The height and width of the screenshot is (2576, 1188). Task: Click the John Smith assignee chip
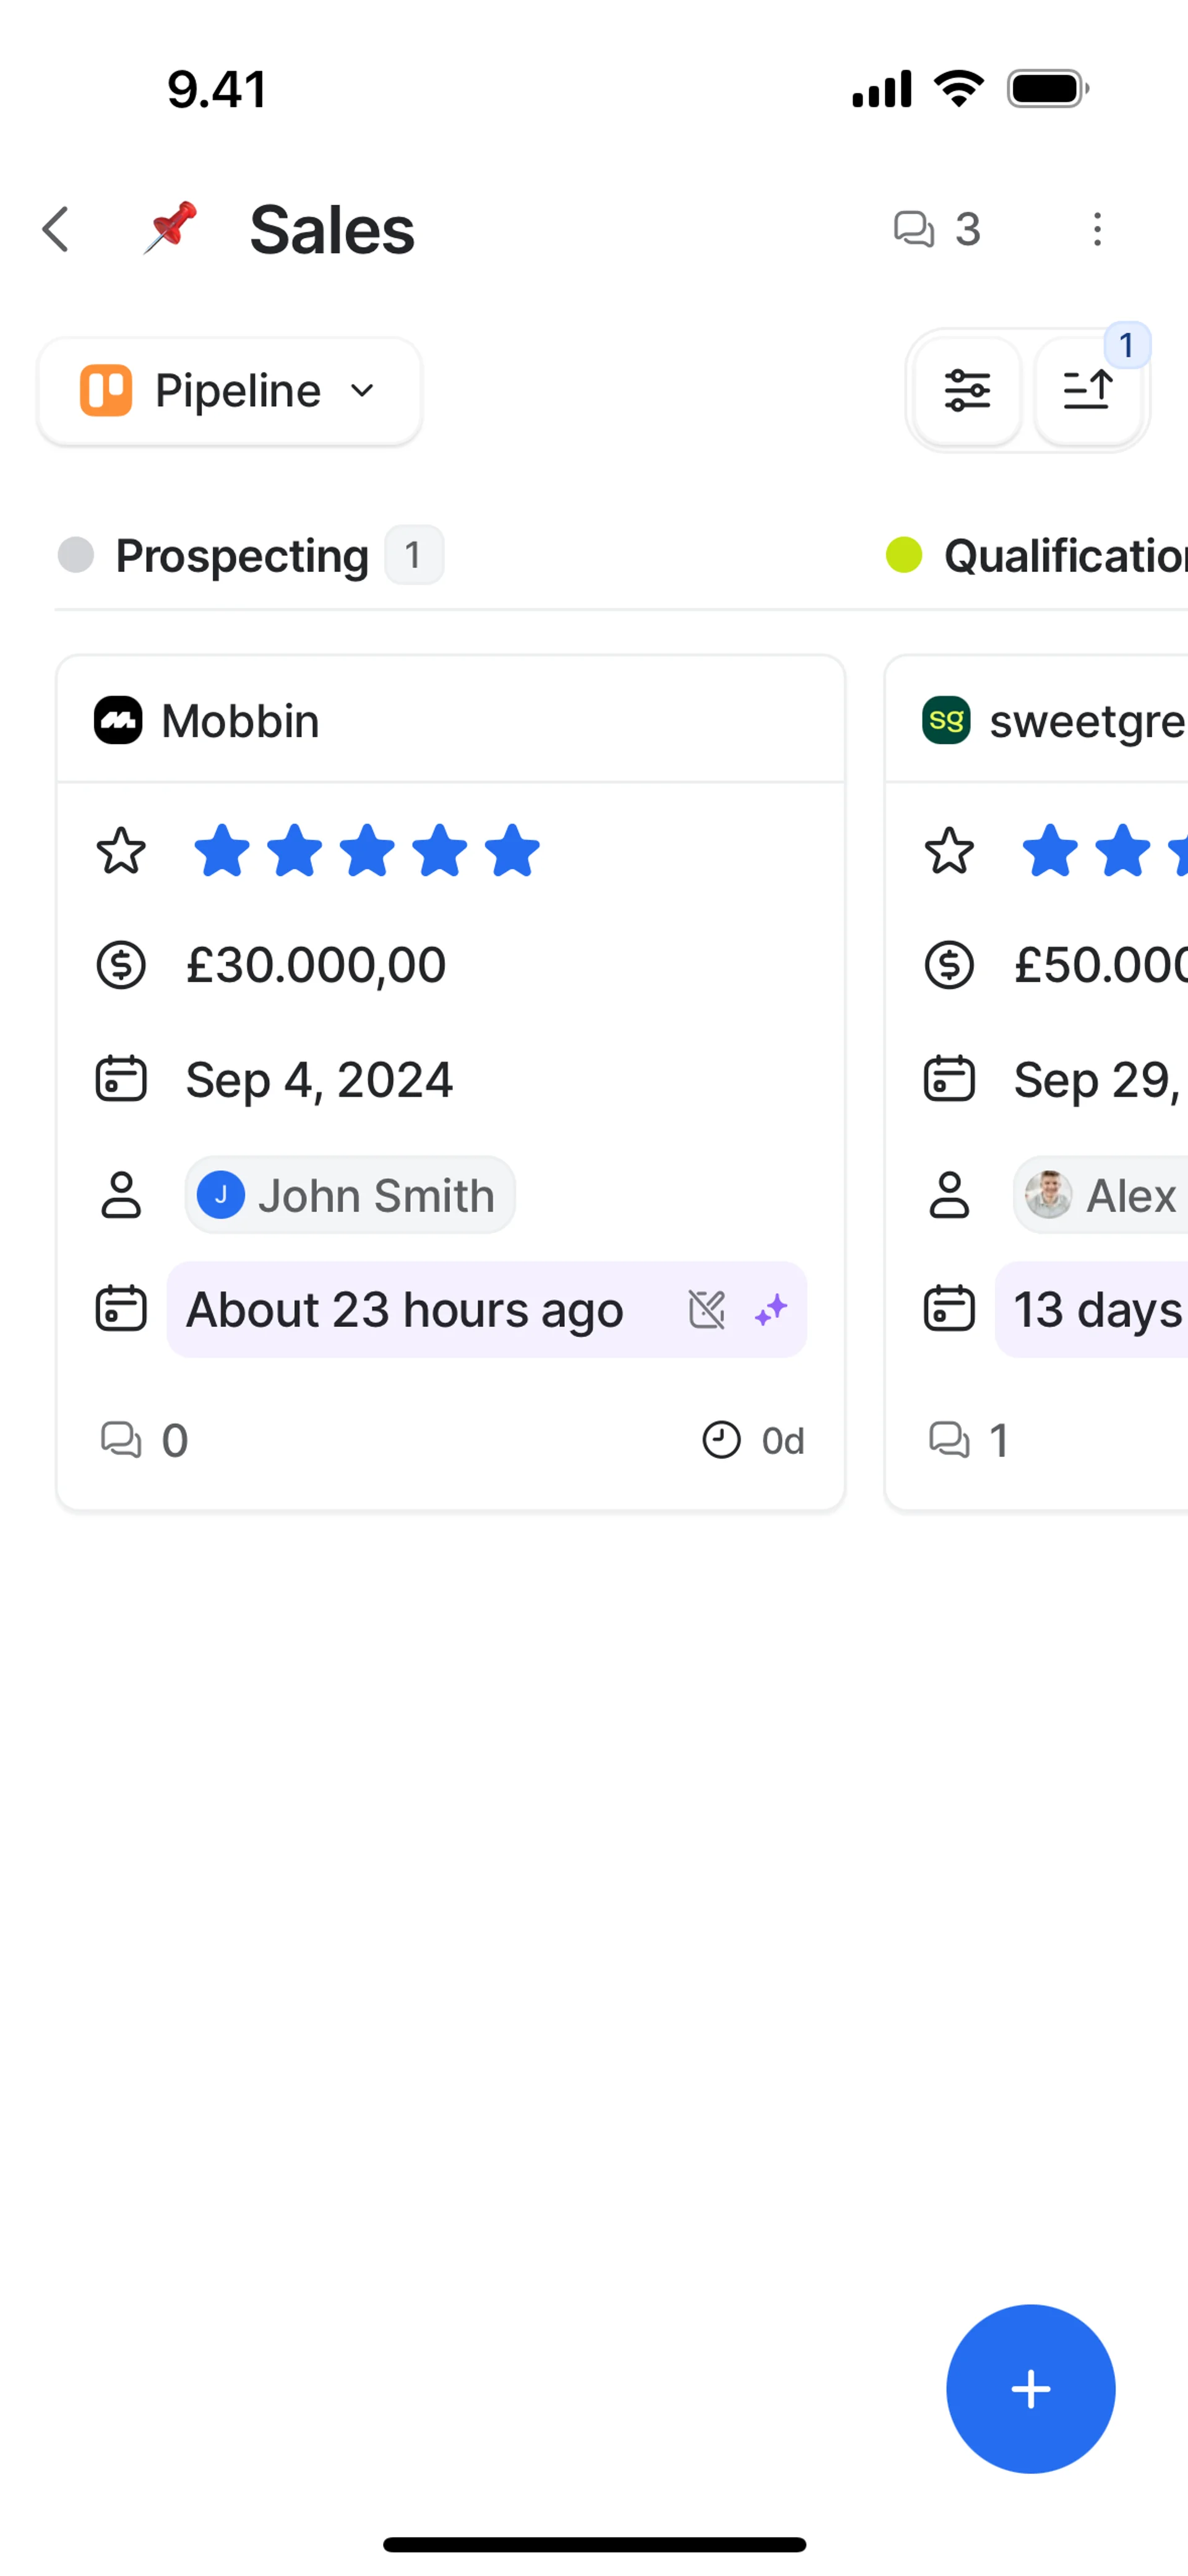[x=350, y=1195]
